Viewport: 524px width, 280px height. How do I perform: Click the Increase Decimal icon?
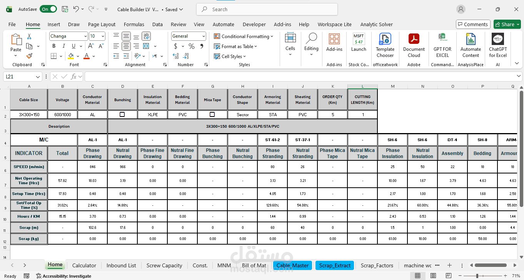[176, 56]
